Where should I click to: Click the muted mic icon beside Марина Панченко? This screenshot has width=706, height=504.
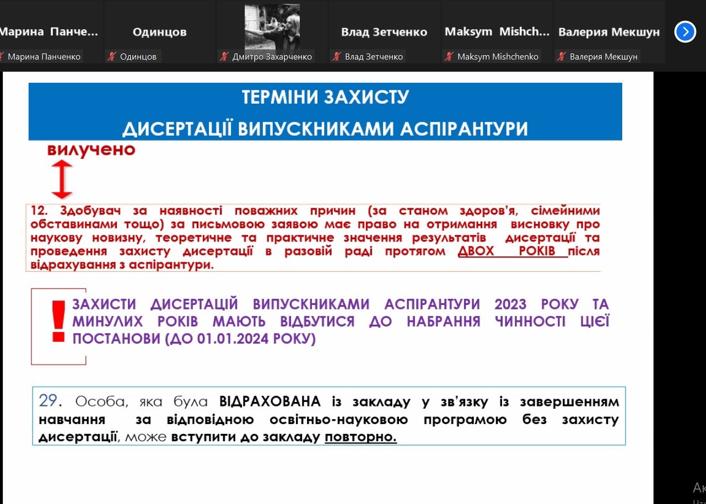click(3, 56)
